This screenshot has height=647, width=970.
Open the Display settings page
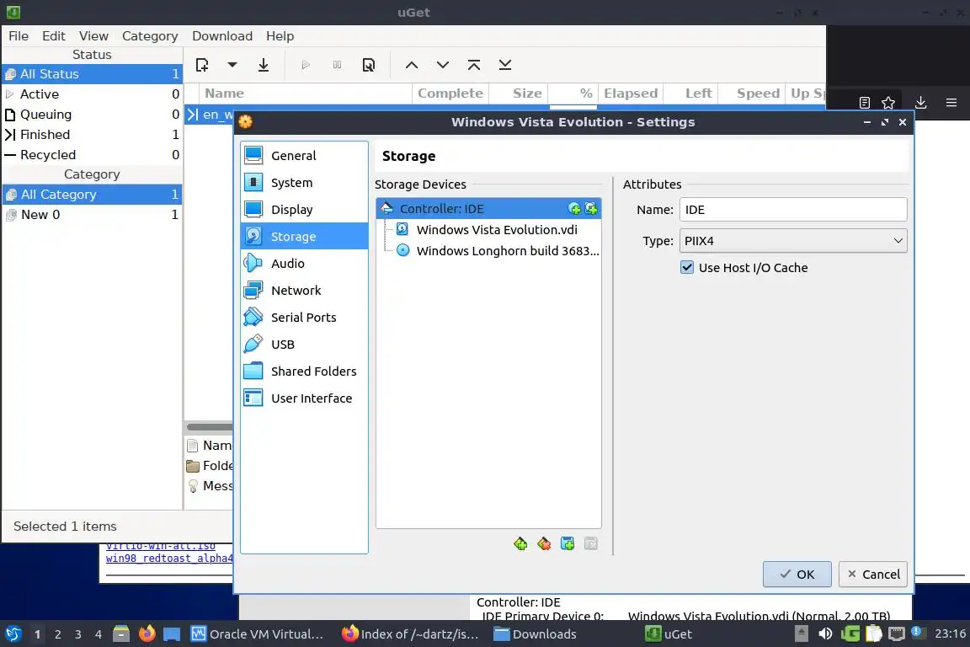(304, 209)
